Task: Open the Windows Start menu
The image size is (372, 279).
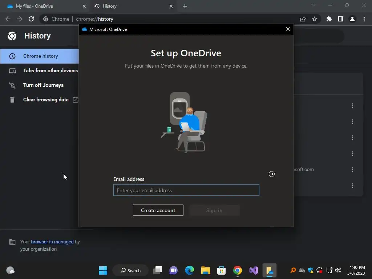Action: coord(103,270)
